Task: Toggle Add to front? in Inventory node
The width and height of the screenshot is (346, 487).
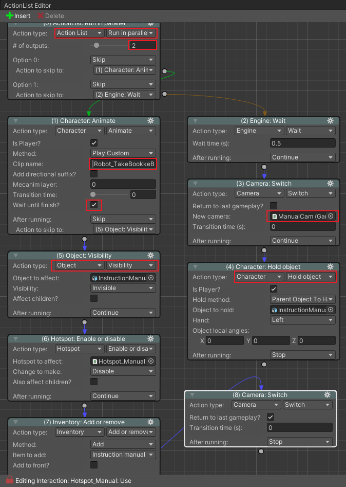Action: click(94, 465)
